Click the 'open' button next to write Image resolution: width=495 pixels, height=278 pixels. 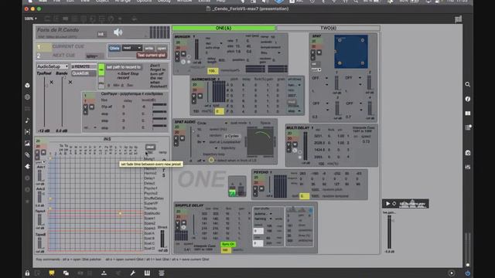(162, 48)
